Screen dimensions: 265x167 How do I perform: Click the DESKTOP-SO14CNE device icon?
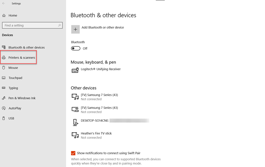(75, 122)
